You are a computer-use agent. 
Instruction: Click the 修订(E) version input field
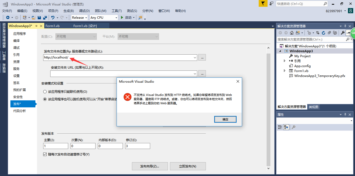138,146
